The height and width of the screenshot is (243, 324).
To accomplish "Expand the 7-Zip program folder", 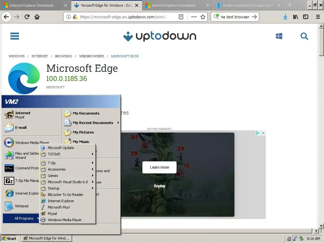I will (x=68, y=163).
